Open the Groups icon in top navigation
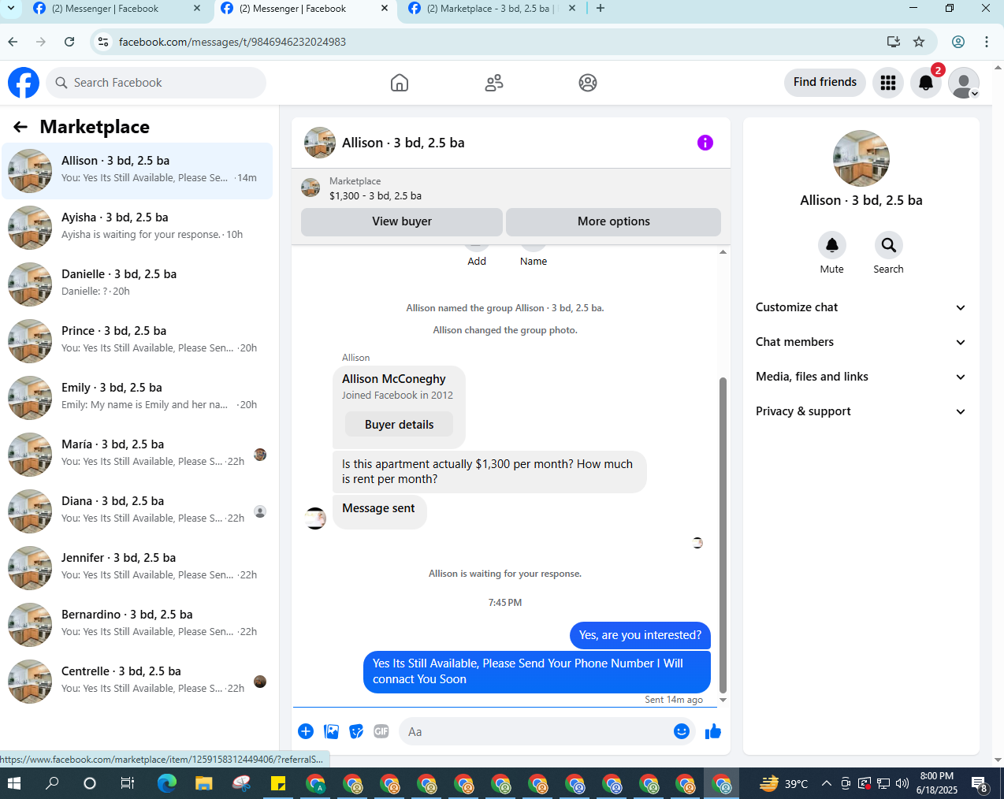This screenshot has width=1004, height=799. pyautogui.click(x=588, y=83)
